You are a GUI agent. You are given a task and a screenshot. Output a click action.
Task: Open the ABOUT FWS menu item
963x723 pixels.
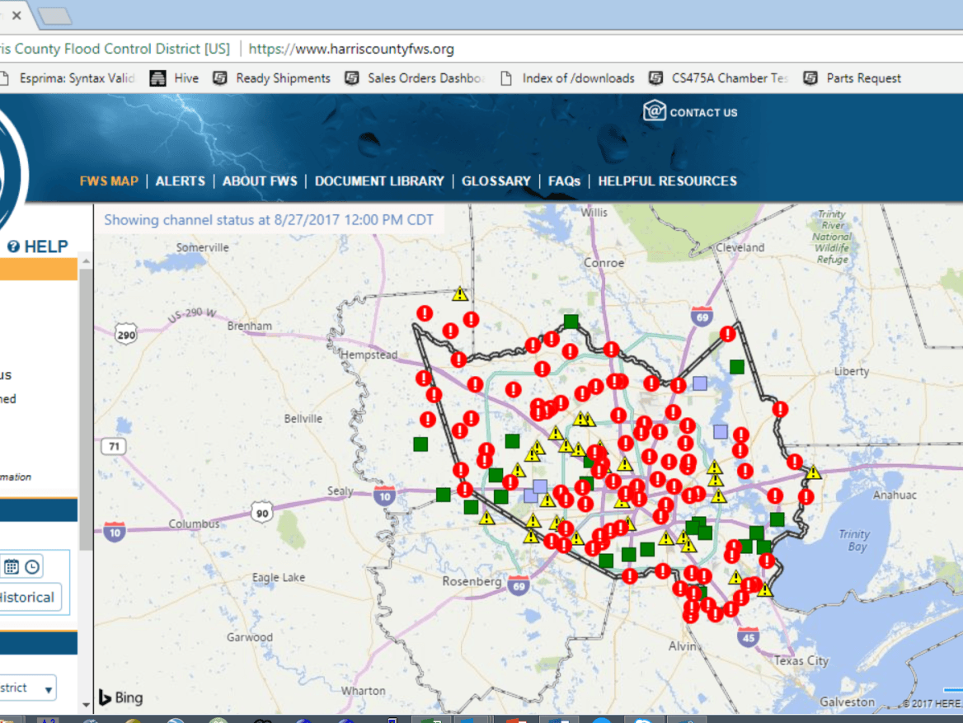pyautogui.click(x=260, y=181)
